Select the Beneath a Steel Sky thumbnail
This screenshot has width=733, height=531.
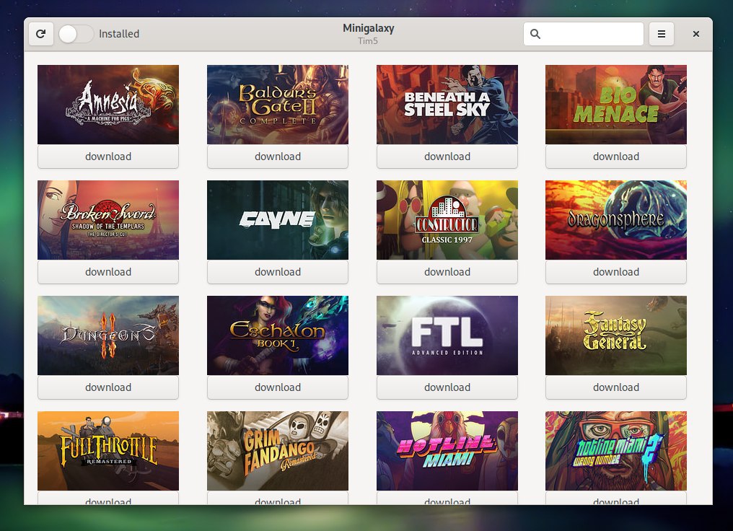447,105
